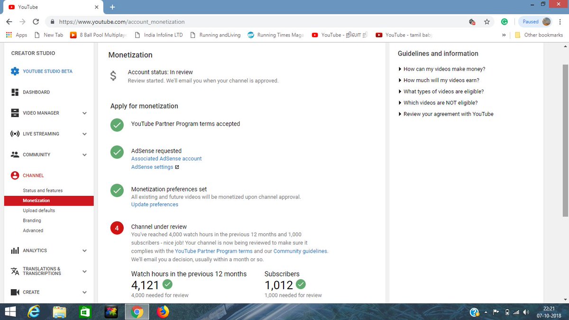Open YouTube Studio Beta gear icon
Image resolution: width=569 pixels, height=320 pixels.
[15, 71]
